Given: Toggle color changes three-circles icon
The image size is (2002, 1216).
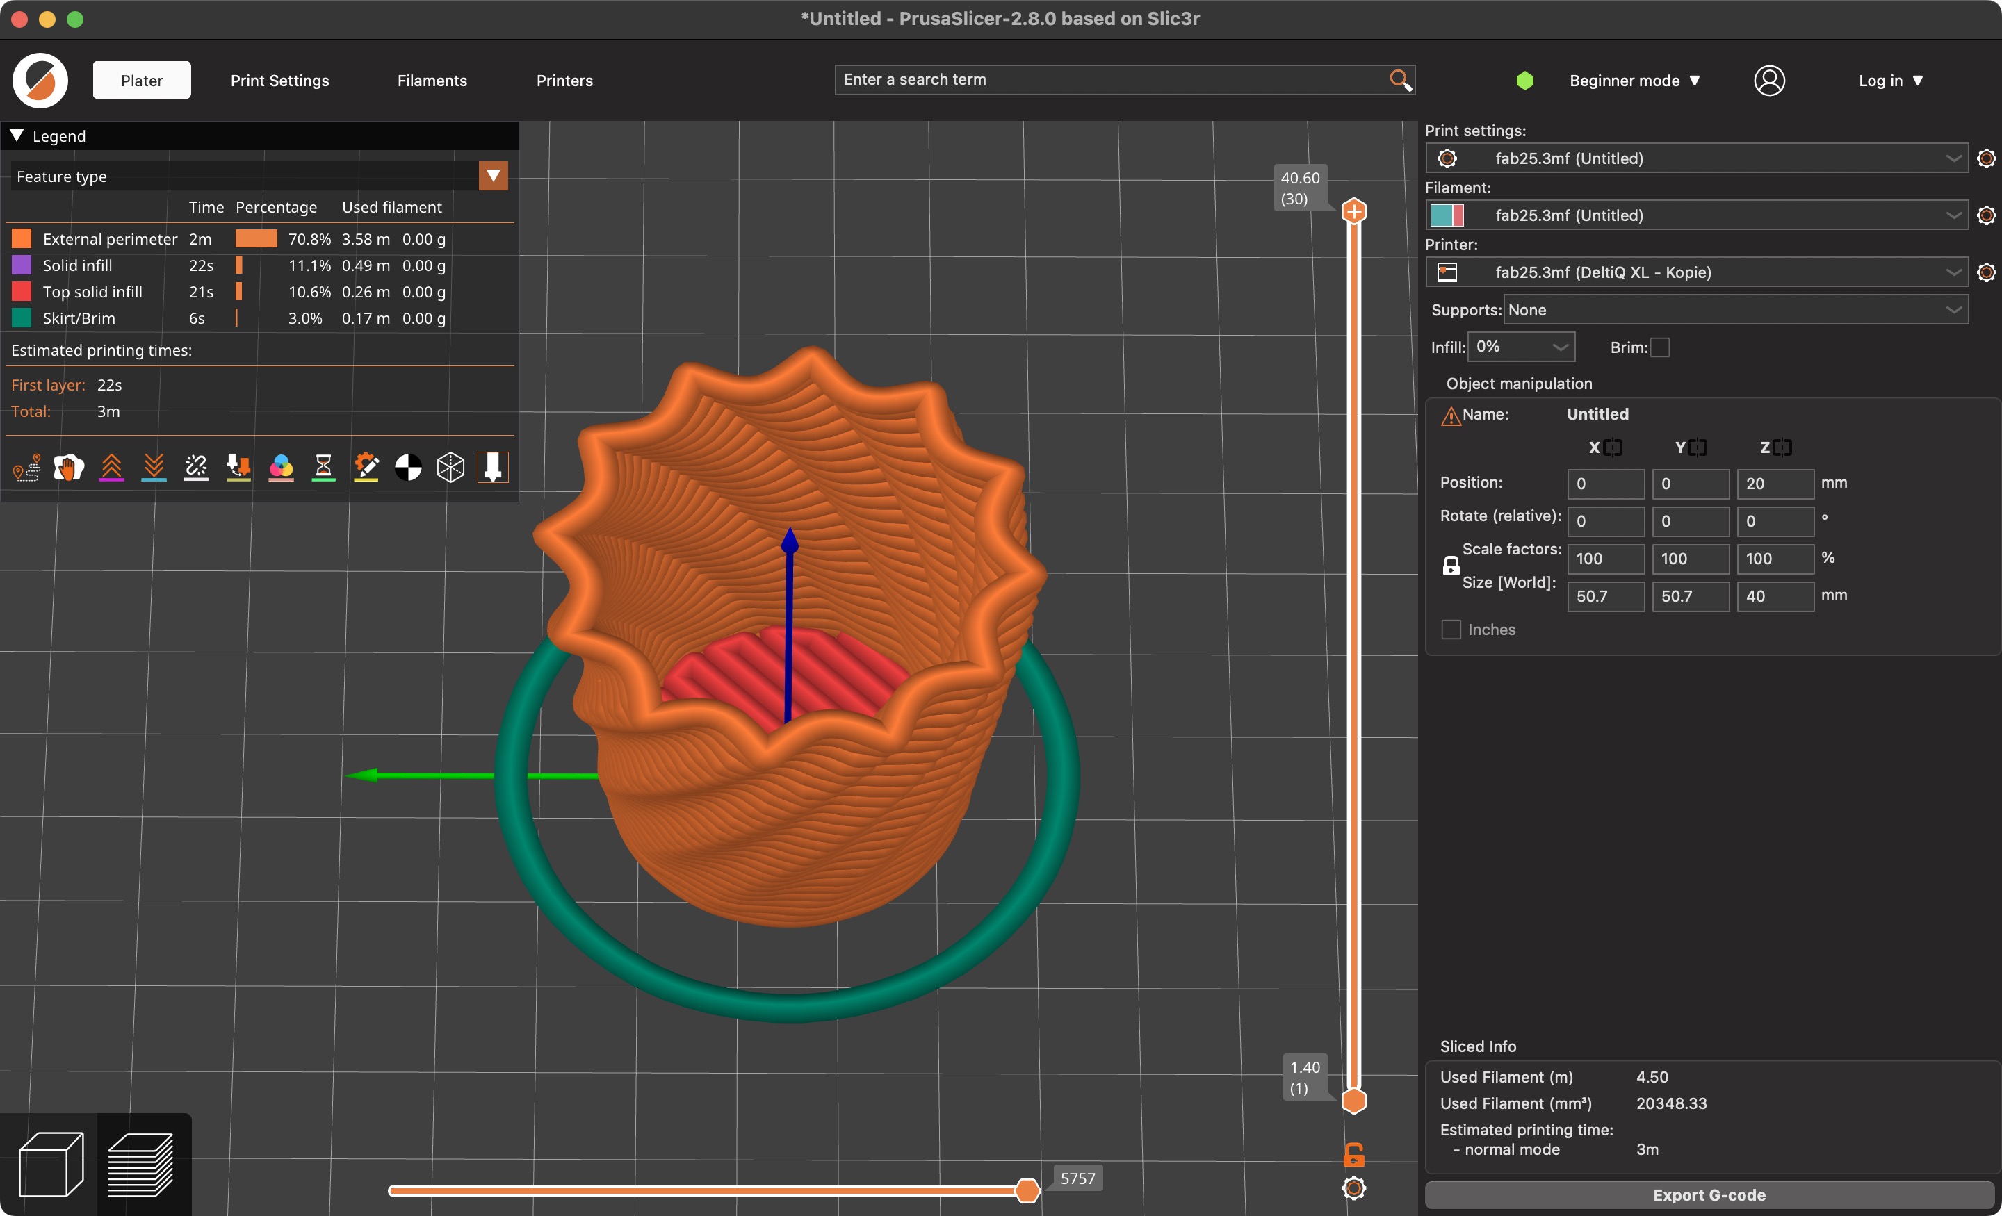Looking at the screenshot, I should 281,467.
